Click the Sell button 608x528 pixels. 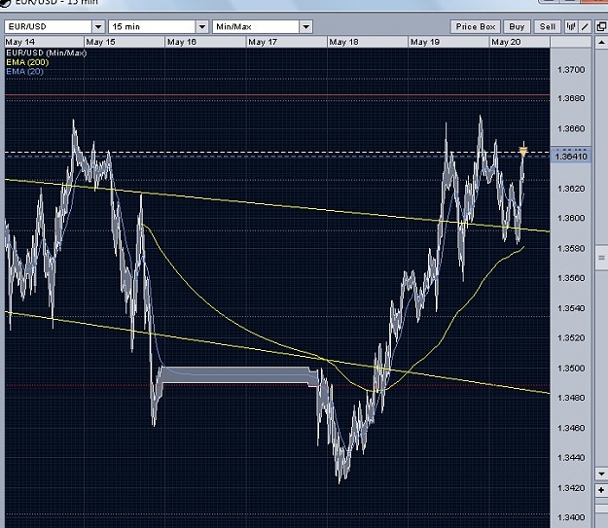(547, 26)
